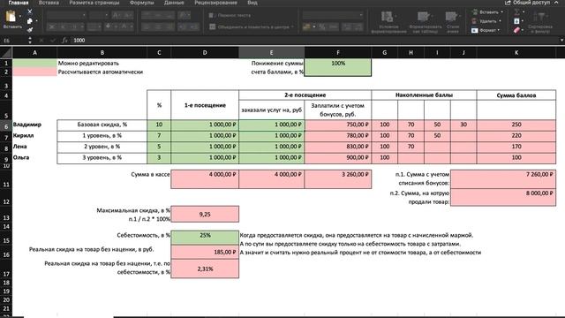The width and height of the screenshot is (565, 318).
Task: Select the 185,00 ₽ cell
Action: (205, 252)
